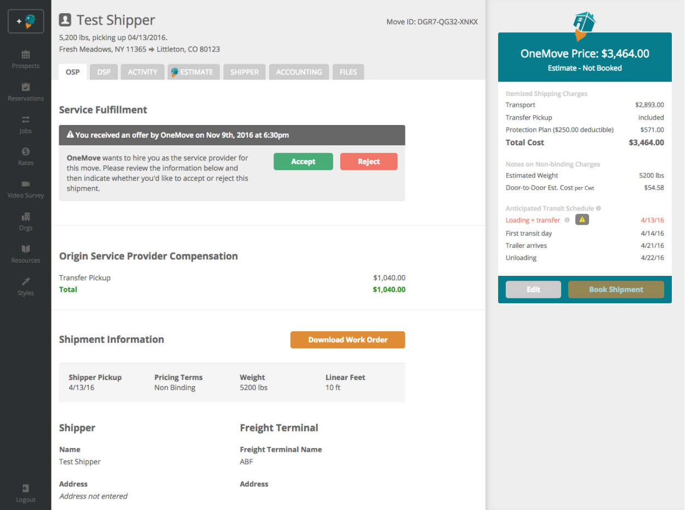The height and width of the screenshot is (510, 685).
Task: Click the info icon beside Loading + transfer
Action: (x=567, y=220)
